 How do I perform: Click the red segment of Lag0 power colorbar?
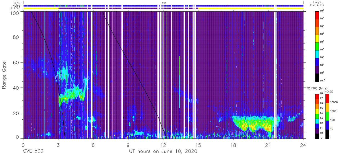(x=317, y=15)
